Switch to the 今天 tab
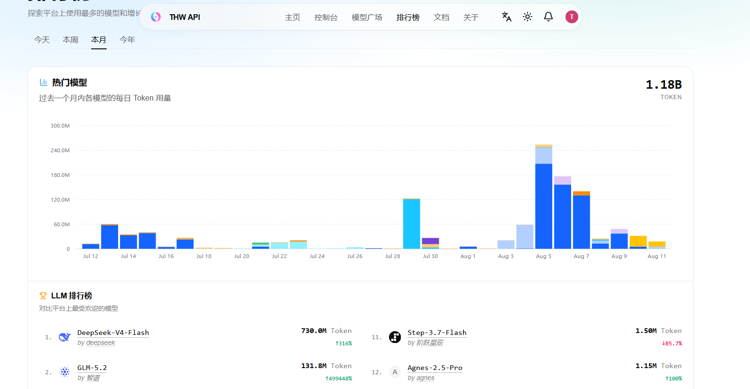Screen dimensions: 750x389 click(x=42, y=40)
